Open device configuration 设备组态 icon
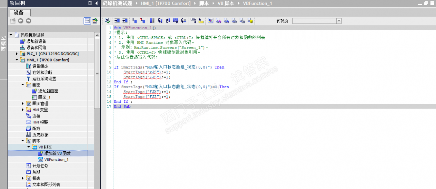436x189 pixels. pos(29,66)
